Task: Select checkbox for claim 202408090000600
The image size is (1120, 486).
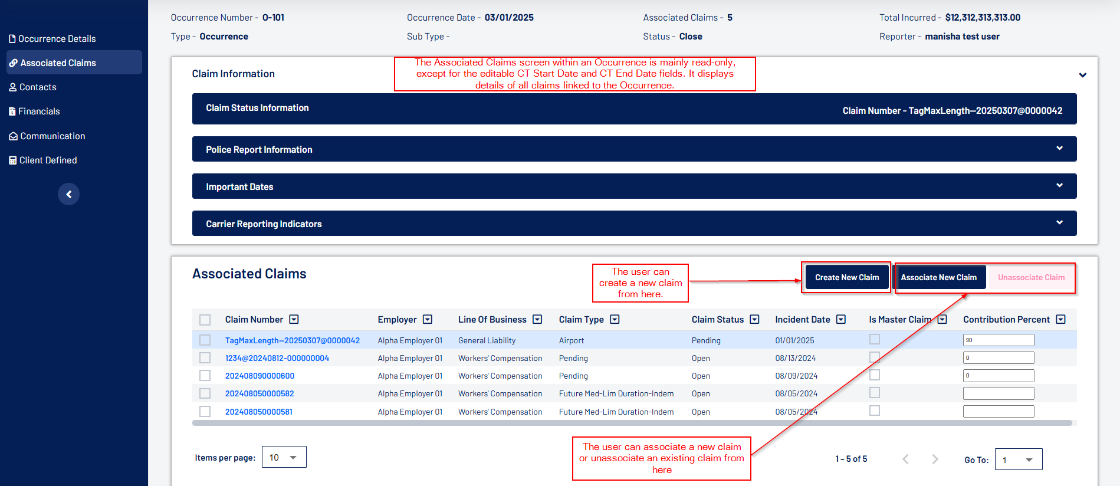Action: point(205,376)
